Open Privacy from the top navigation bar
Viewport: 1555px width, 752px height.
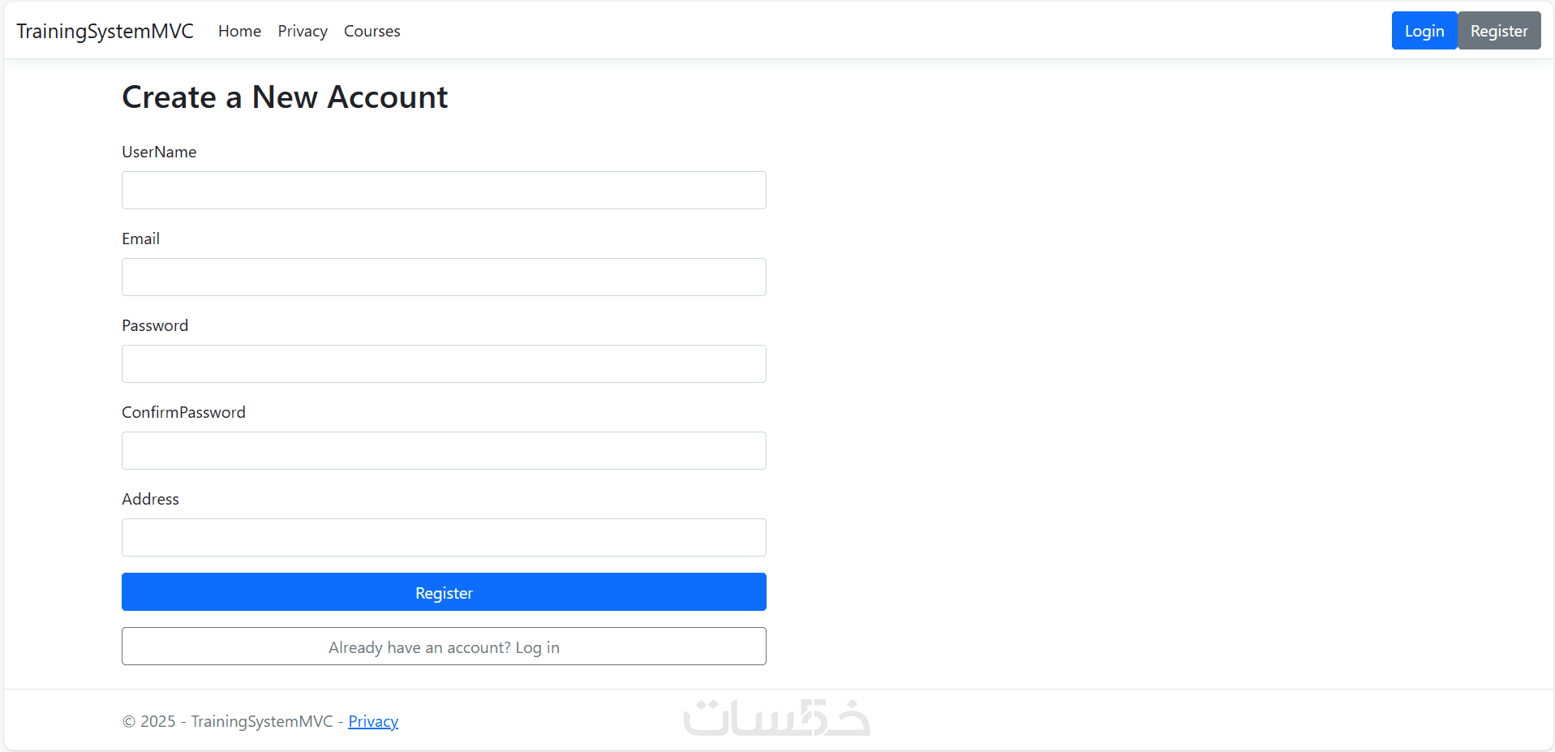point(303,31)
